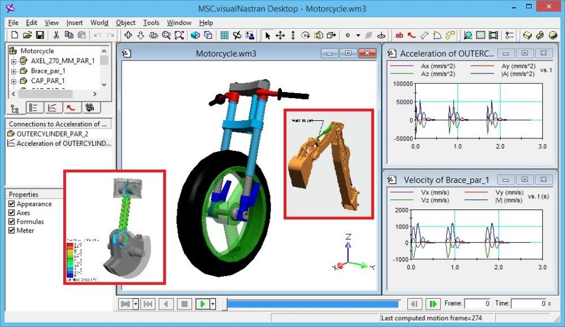Image resolution: width=565 pixels, height=327 pixels.
Task: Click the list settings icon in toolbar
Action: tap(510, 35)
